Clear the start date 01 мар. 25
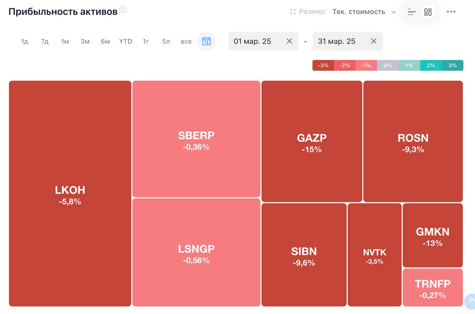The width and height of the screenshot is (475, 314). pos(289,41)
